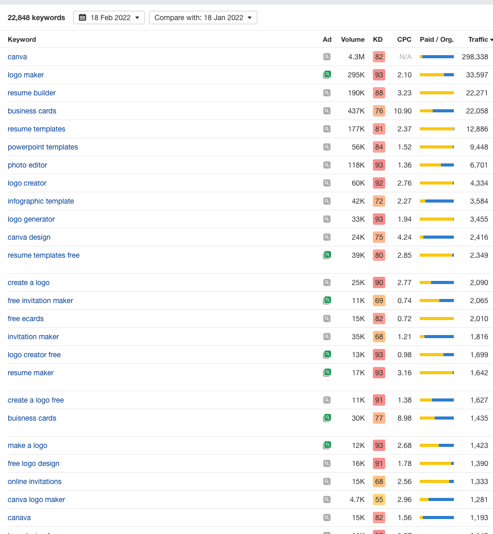Image resolution: width=493 pixels, height=534 pixels.
Task: Open the SERP ad icon for canva
Action: click(327, 57)
